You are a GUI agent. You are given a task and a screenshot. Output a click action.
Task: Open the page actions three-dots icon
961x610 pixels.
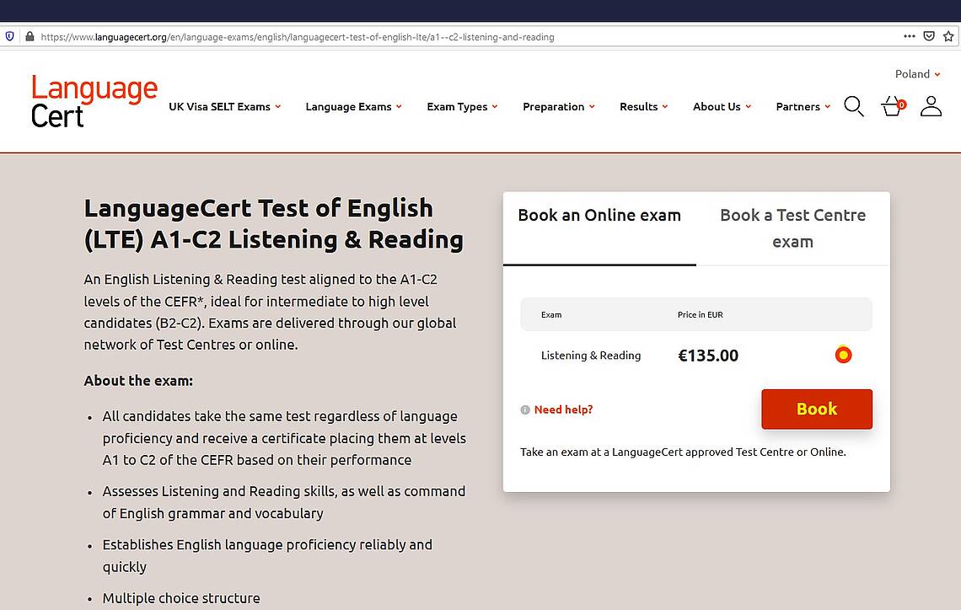(910, 36)
